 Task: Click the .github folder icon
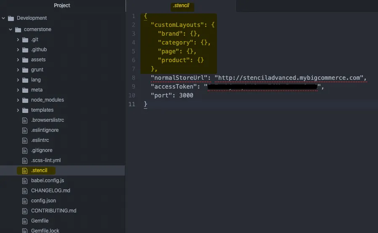pos(25,50)
